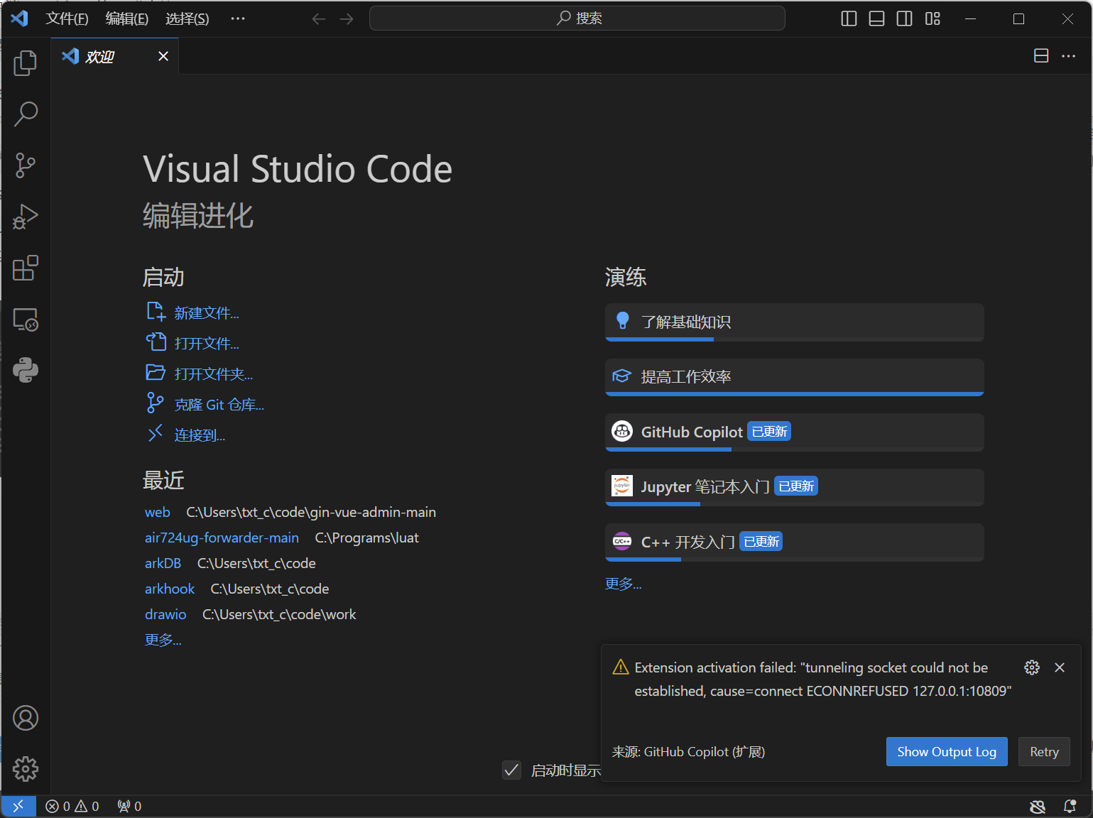Select the 欢迎 editor tab
The height and width of the screenshot is (818, 1093).
click(x=114, y=56)
